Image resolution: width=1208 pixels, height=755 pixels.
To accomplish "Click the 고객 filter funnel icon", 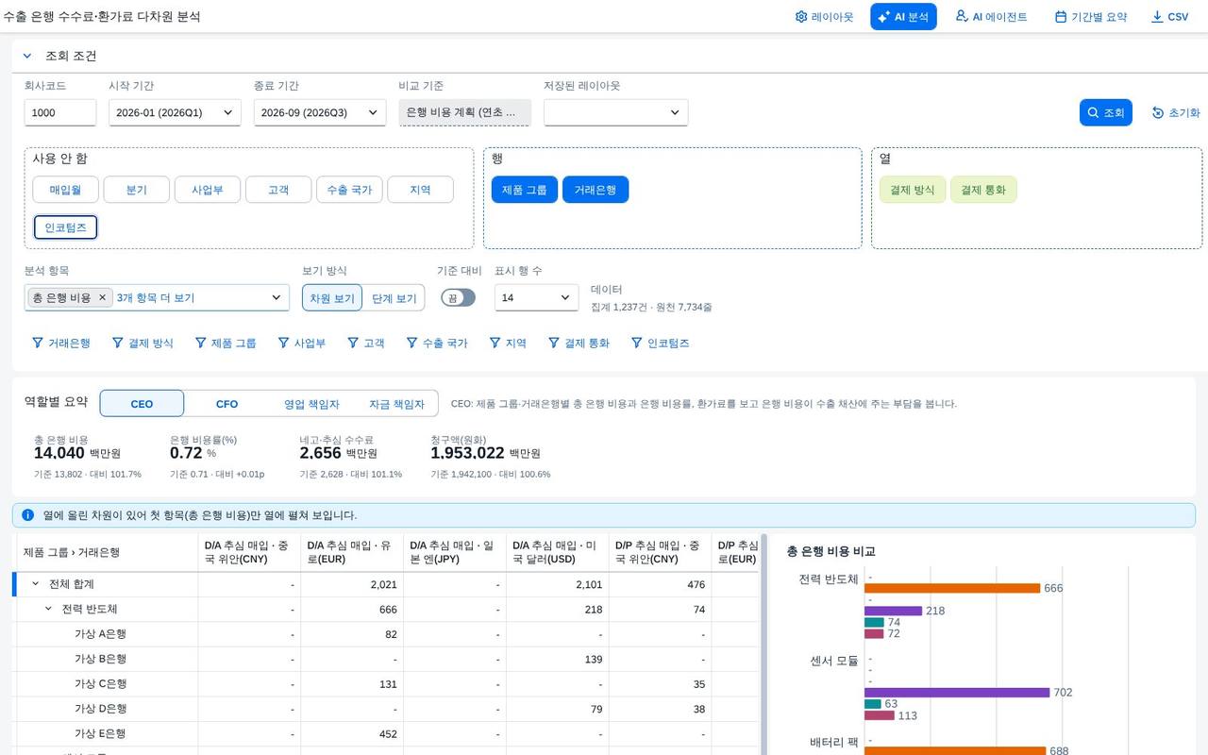I will [x=353, y=343].
